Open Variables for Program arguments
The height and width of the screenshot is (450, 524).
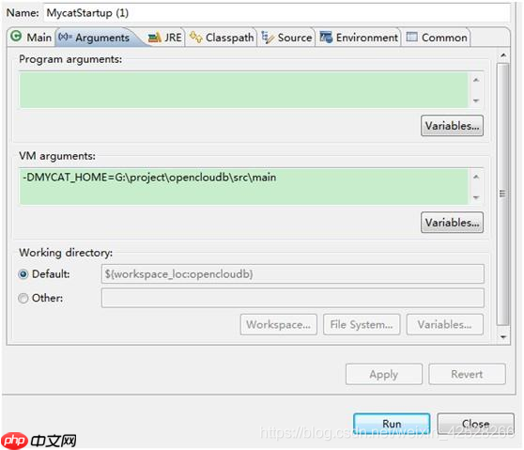pyautogui.click(x=452, y=126)
